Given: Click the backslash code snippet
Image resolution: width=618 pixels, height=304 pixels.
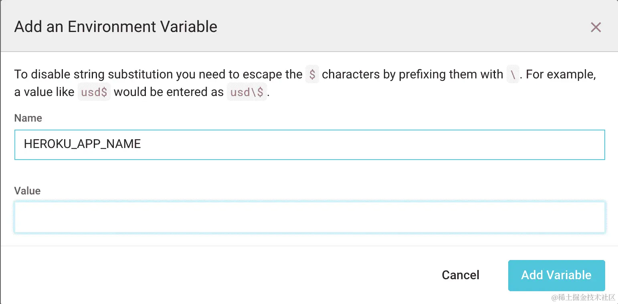Looking at the screenshot, I should (513, 75).
